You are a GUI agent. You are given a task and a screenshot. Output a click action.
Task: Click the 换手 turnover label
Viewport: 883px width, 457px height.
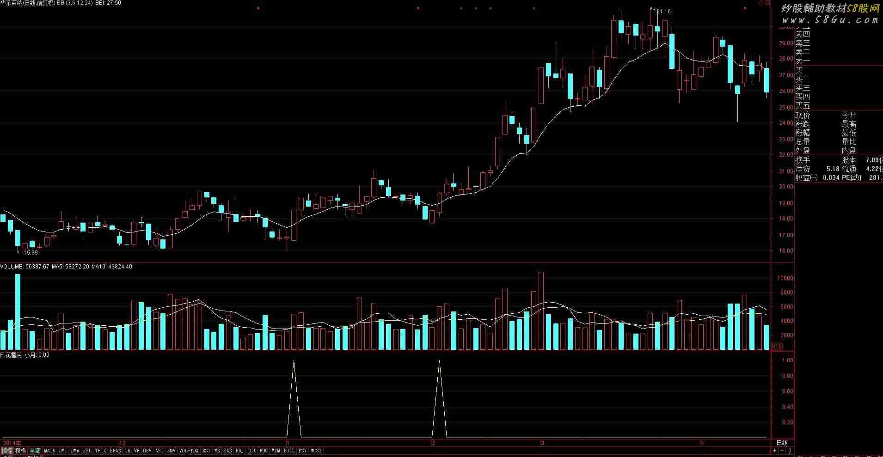tap(803, 160)
